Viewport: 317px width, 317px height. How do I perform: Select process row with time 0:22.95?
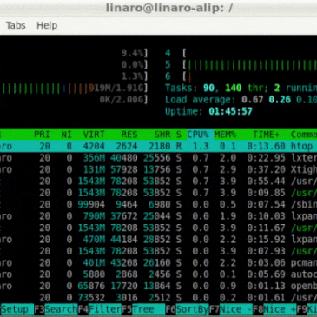158,158
